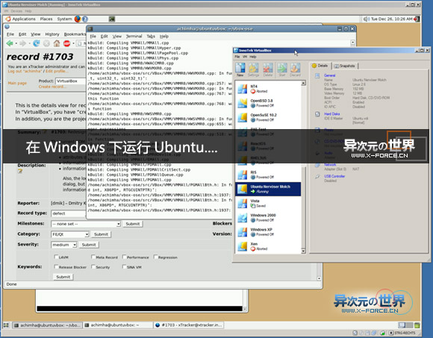The image size is (433, 338).
Task: Select Windows XP machine icon
Action: (x=242, y=232)
